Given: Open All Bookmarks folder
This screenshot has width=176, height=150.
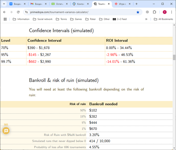Looking at the screenshot, I should click(x=163, y=19).
